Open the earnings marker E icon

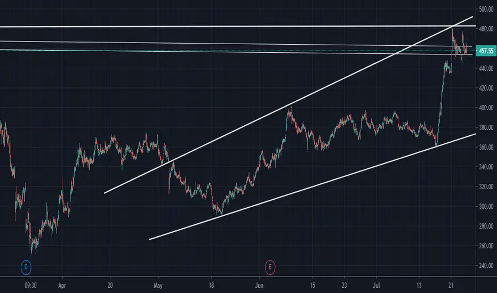click(x=270, y=267)
